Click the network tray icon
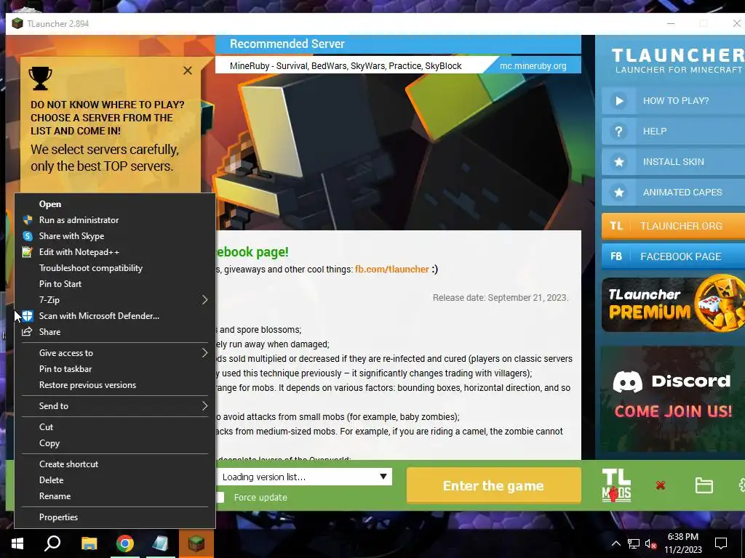745x558 pixels. click(634, 543)
